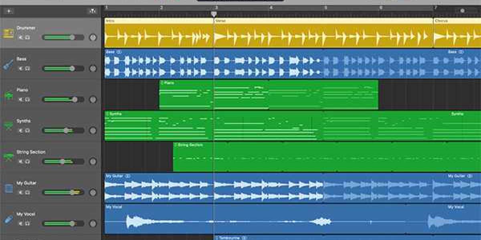Viewport: 481px width, 240px height.
Task: Click the Drummer track volume slider
Action: (x=63, y=37)
